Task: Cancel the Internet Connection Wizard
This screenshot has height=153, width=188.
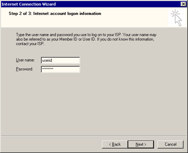Action: [170, 144]
